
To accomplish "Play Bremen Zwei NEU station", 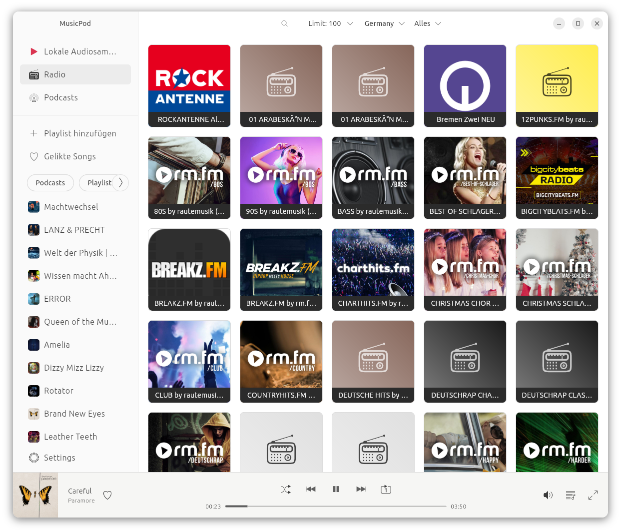I will coord(465,86).
